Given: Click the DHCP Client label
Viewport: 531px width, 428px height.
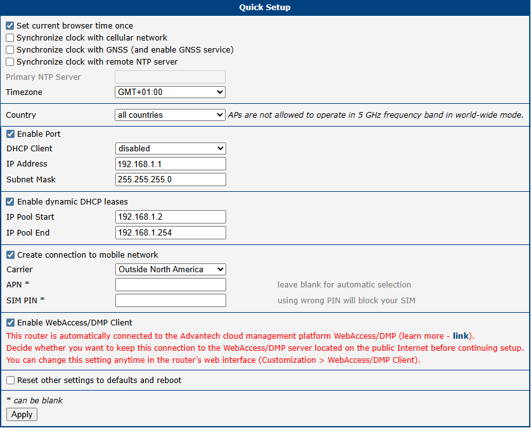Looking at the screenshot, I should 29,149.
